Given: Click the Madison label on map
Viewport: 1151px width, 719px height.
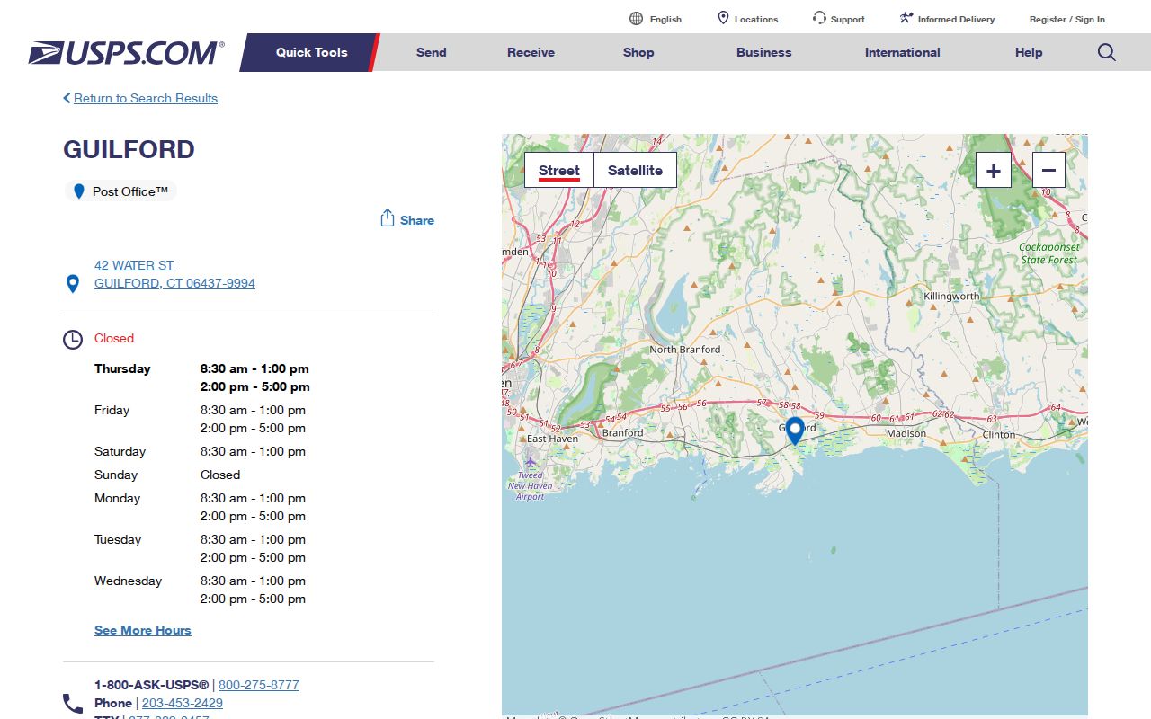Looking at the screenshot, I should (x=906, y=433).
